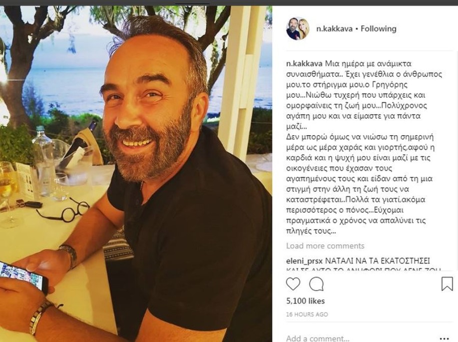458x342 pixels.
Task: Click the water bottle in the photo
Action: [x=44, y=162]
